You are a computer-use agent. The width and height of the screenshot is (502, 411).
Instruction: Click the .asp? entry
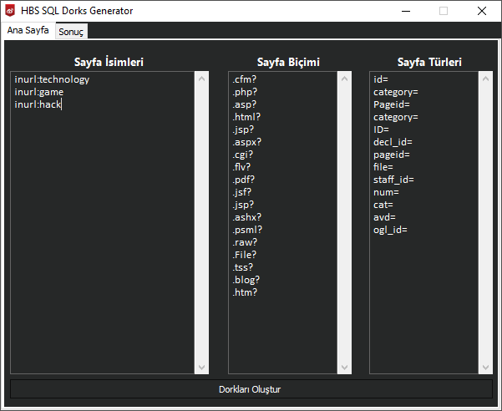tap(244, 104)
